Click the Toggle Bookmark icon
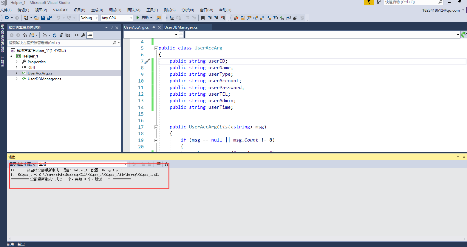The image size is (467, 247). 203,18
